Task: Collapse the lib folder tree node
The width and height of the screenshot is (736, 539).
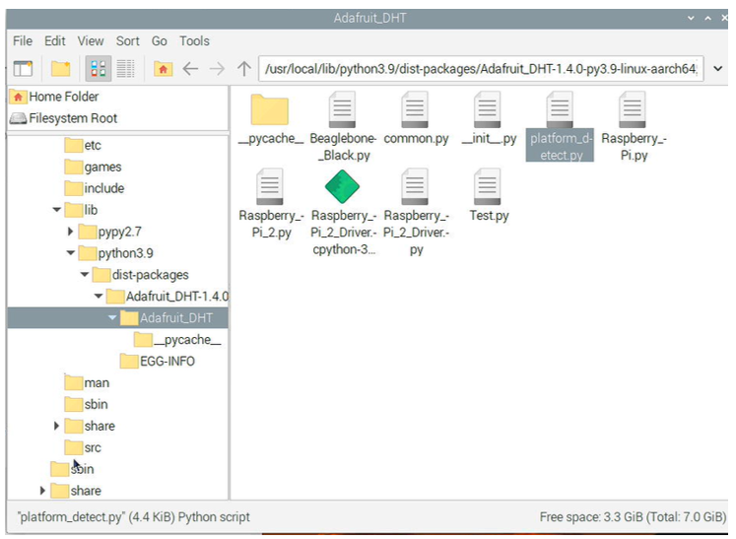Action: click(x=57, y=210)
